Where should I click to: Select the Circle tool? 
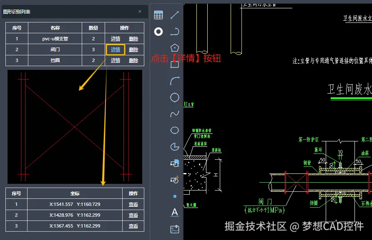coord(175,97)
